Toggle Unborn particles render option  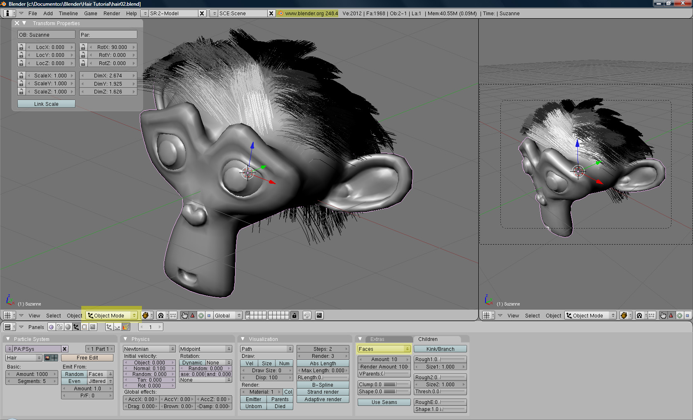coord(253,406)
